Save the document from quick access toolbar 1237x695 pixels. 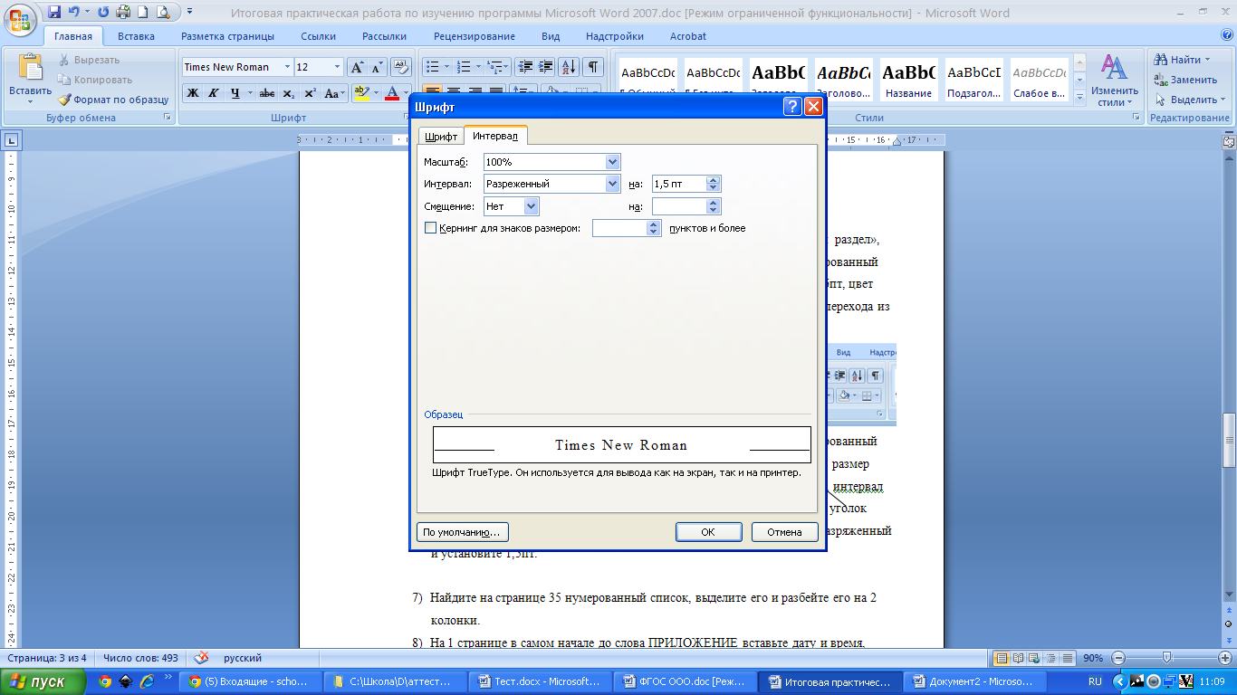[54, 13]
